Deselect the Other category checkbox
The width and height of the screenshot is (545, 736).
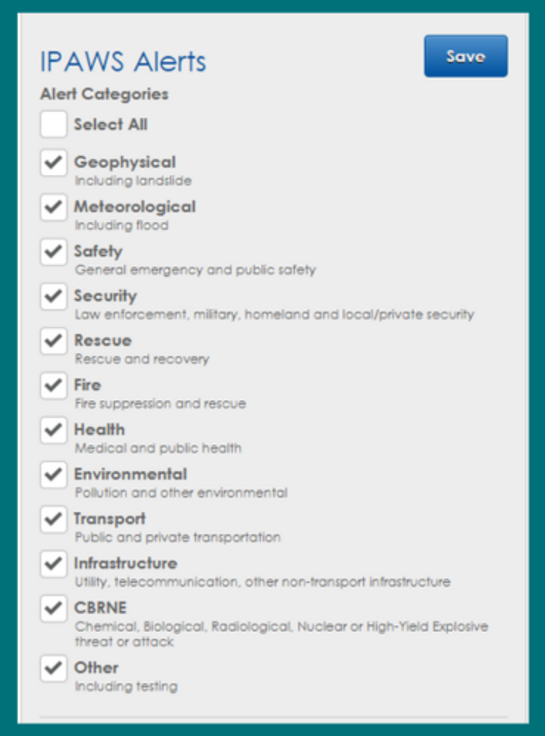[x=53, y=668]
